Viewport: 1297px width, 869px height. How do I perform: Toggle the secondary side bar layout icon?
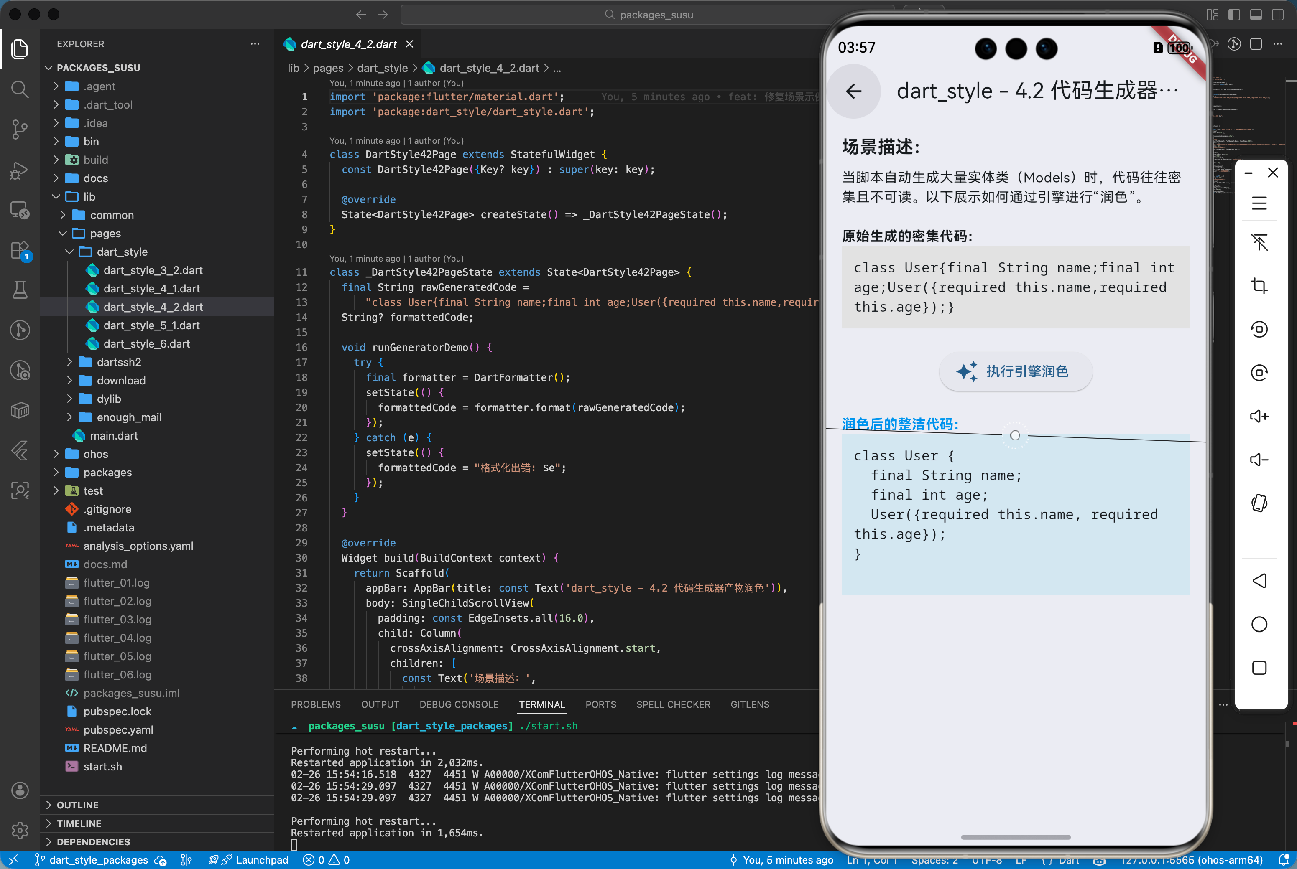(x=1278, y=15)
